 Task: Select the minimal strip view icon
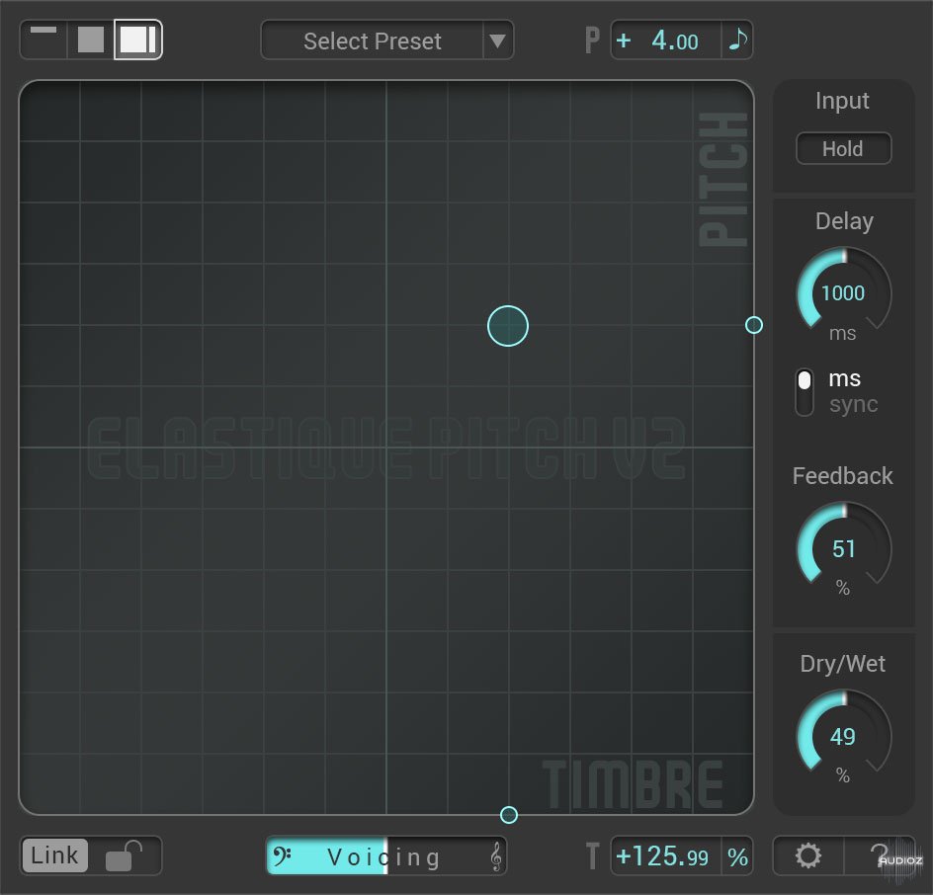pos(43,40)
